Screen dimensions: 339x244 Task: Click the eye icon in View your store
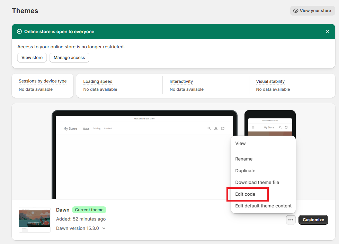coord(296,11)
